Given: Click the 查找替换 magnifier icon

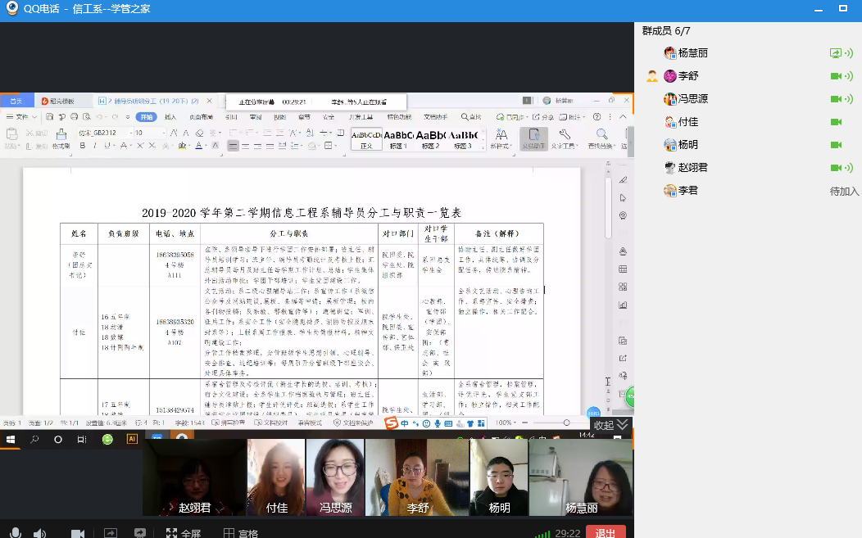Looking at the screenshot, I should tap(601, 135).
